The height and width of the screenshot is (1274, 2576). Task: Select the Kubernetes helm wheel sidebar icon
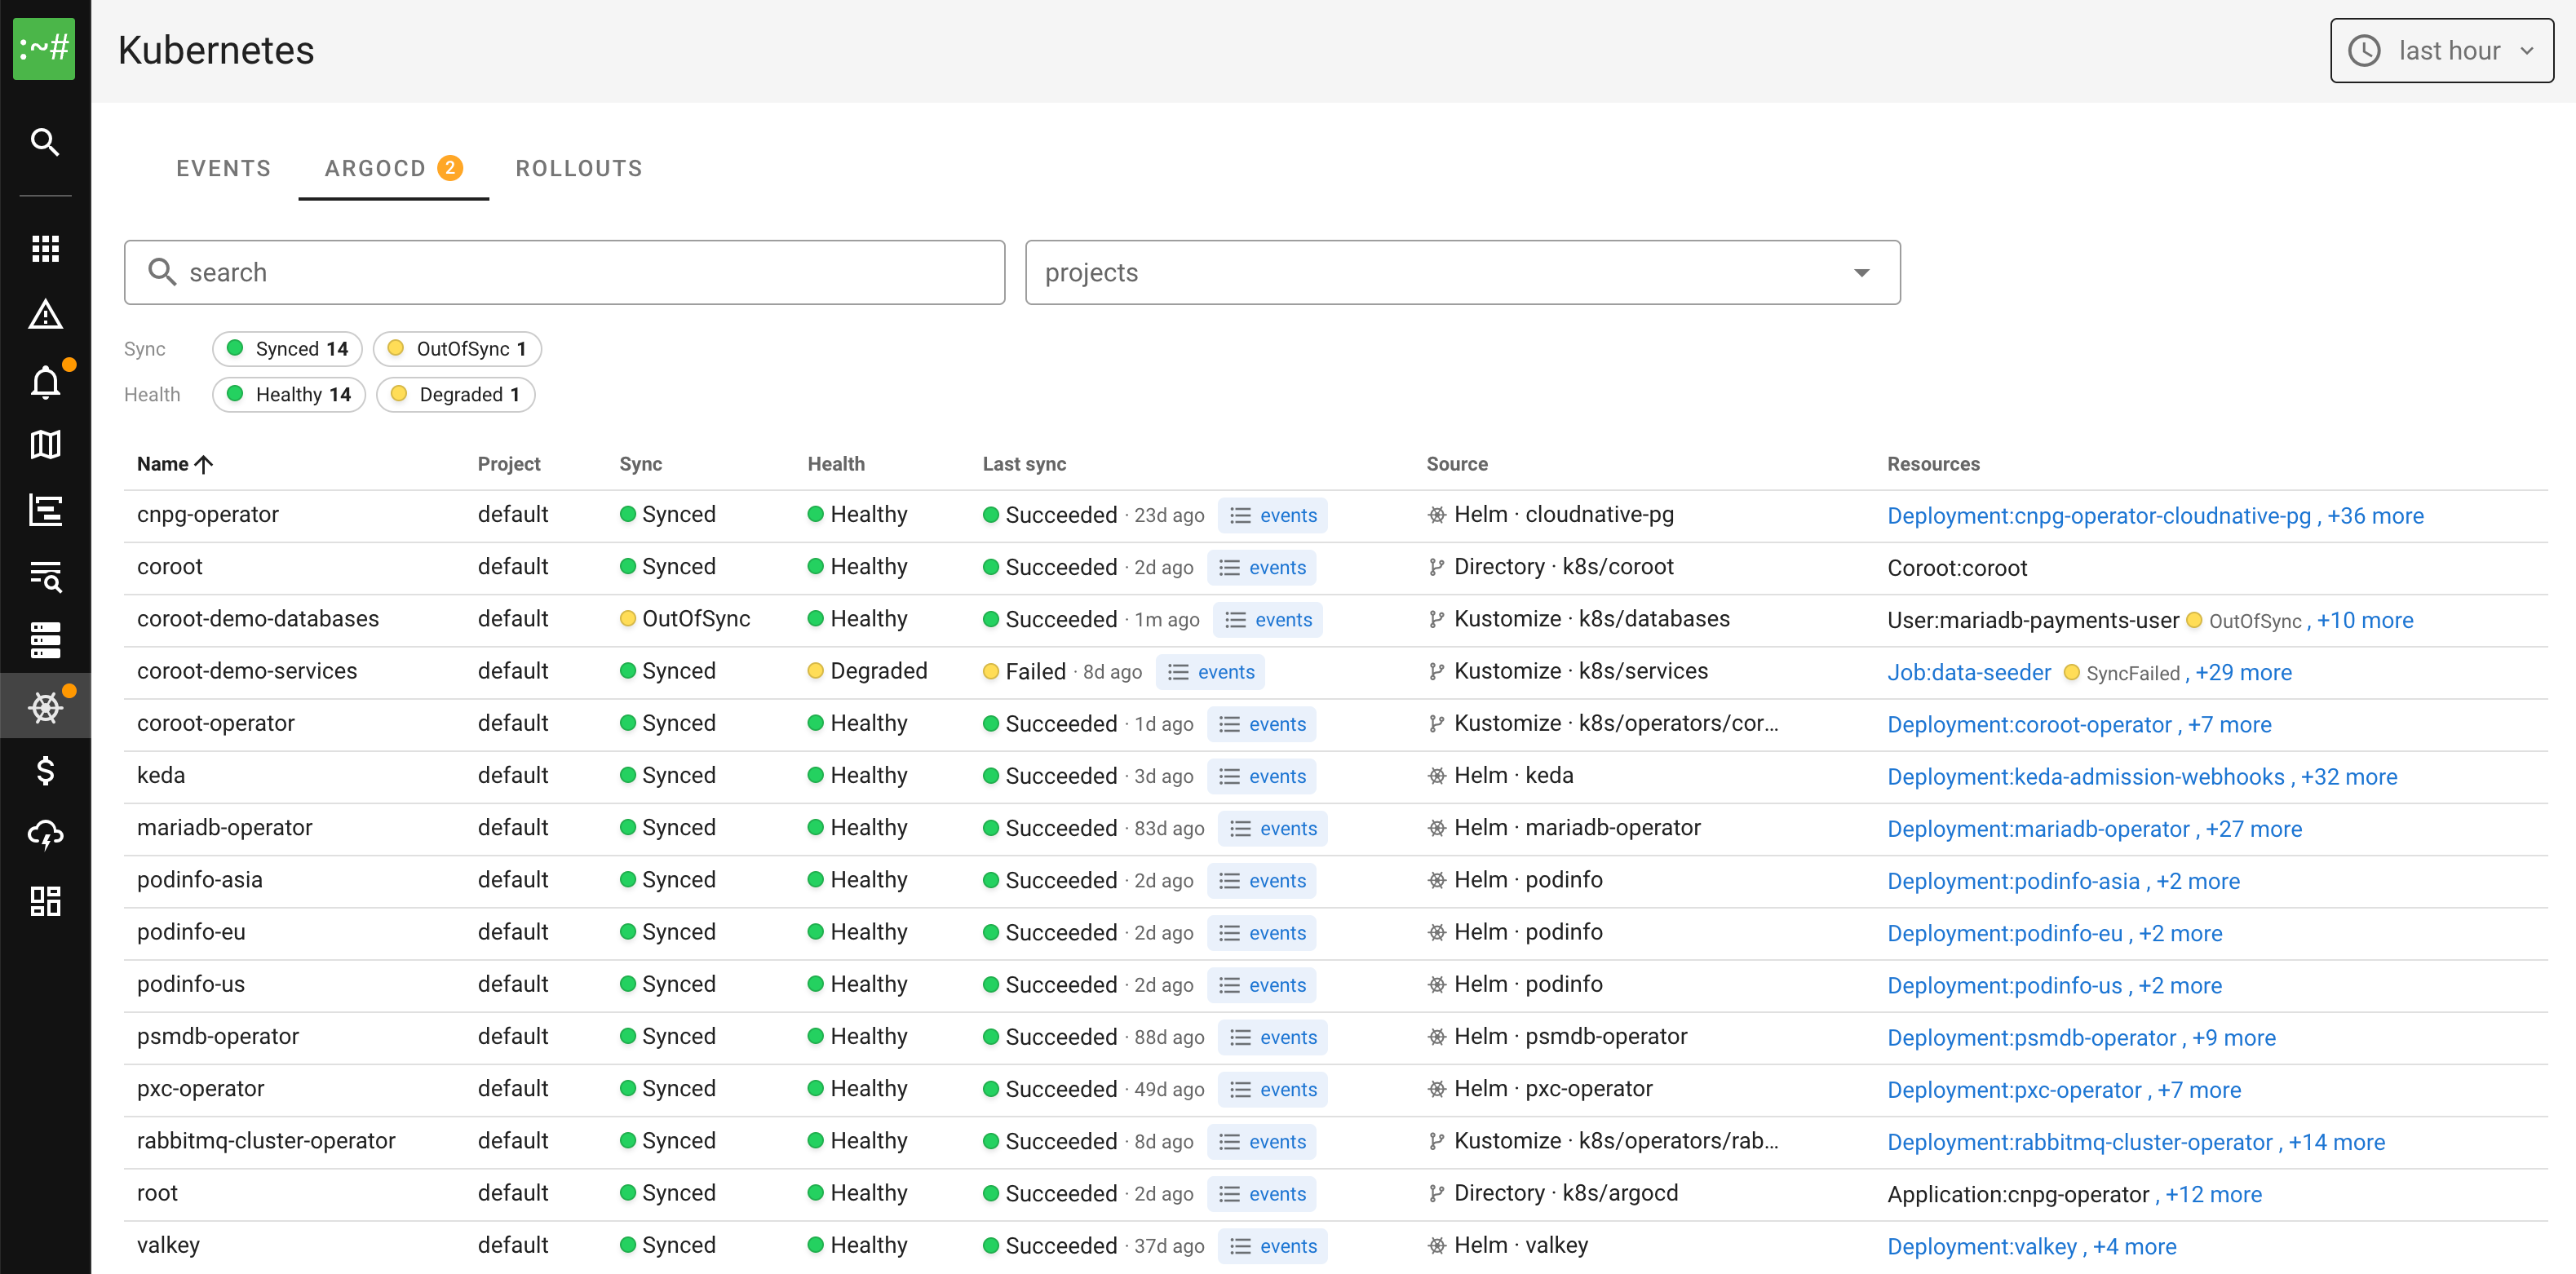tap(45, 707)
